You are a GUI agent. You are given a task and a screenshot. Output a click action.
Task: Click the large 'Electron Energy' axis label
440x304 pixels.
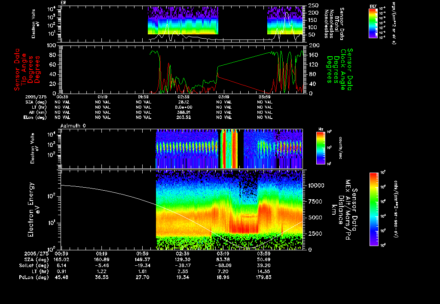(x=31, y=210)
